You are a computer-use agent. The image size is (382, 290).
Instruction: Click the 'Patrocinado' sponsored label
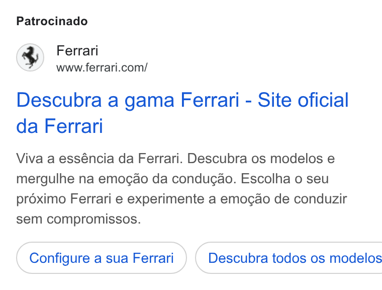point(52,21)
